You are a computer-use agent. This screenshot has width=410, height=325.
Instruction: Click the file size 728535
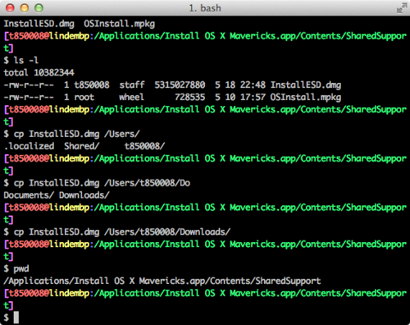tap(189, 97)
